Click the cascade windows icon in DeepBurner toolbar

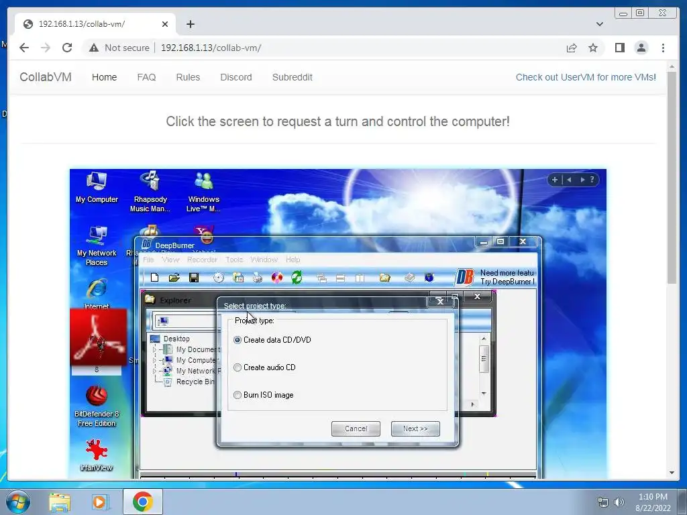tap(321, 278)
